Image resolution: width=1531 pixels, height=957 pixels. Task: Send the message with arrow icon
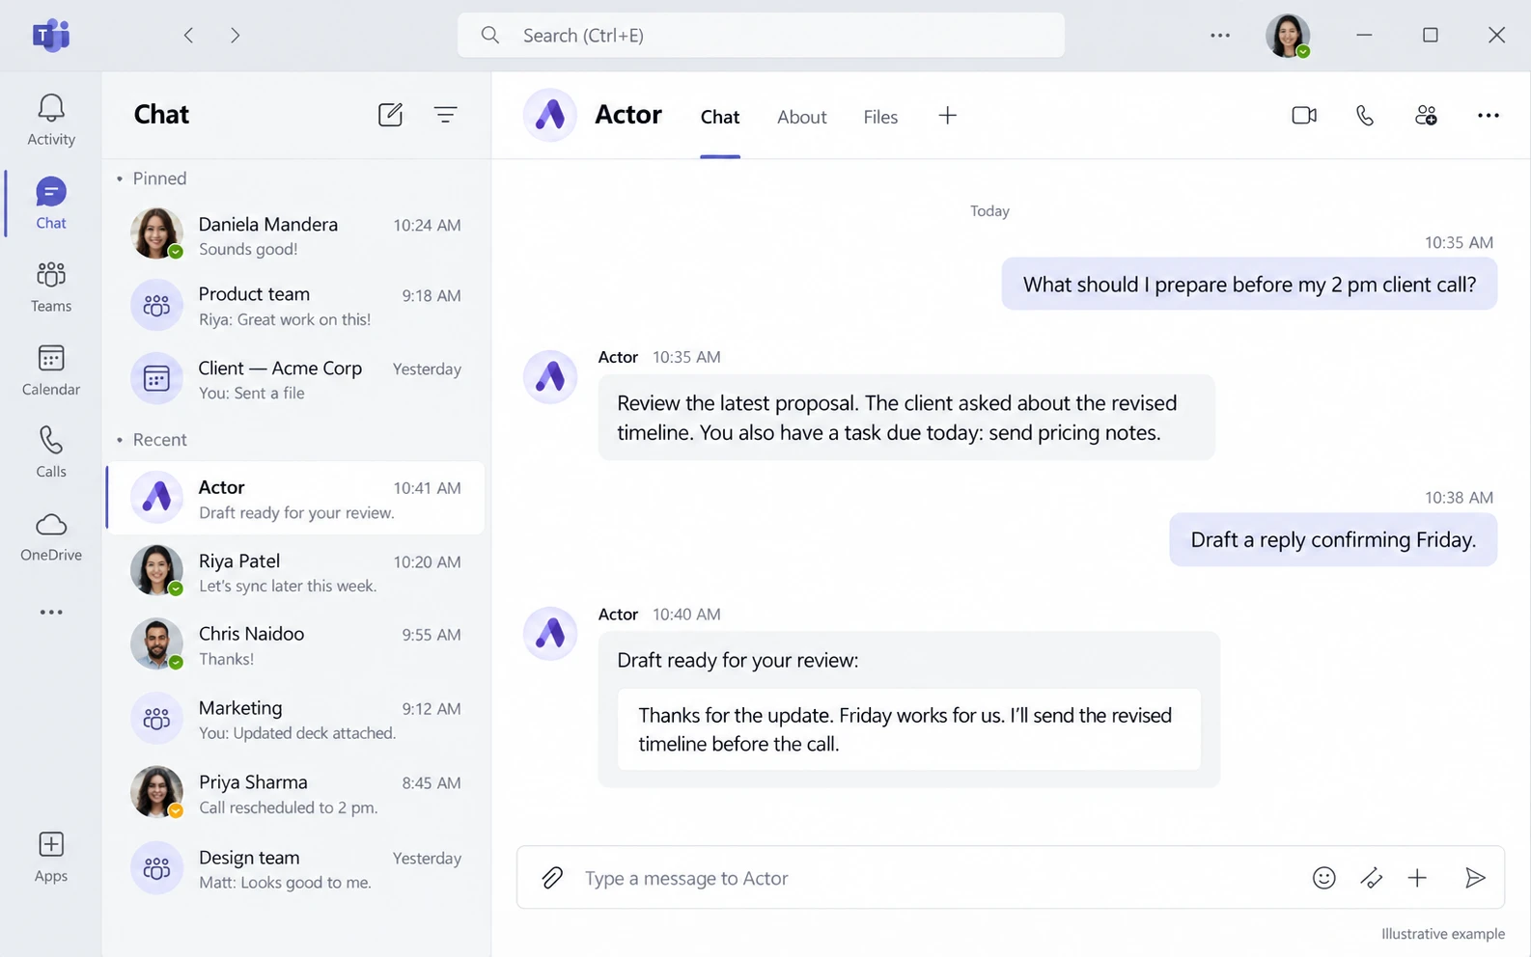pyautogui.click(x=1474, y=877)
